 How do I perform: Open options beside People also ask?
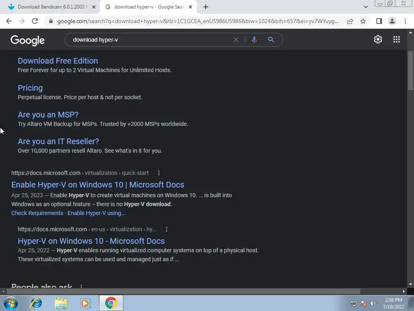pyautogui.click(x=81, y=286)
